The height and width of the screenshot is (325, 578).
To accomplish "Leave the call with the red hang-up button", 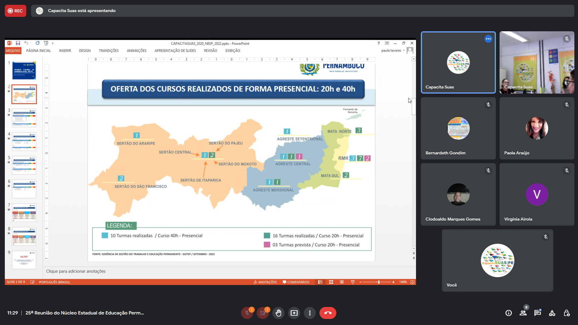I will [328, 313].
